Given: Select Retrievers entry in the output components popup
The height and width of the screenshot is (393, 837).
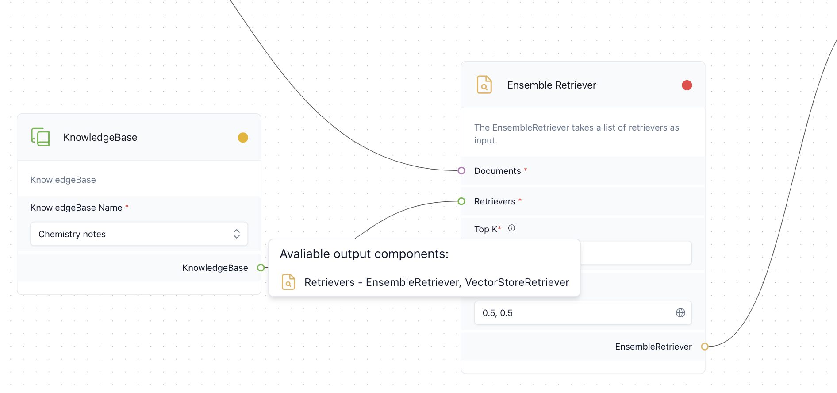Looking at the screenshot, I should pyautogui.click(x=436, y=282).
